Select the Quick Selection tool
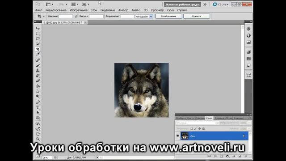This screenshot has width=286, height=161. pyautogui.click(x=38, y=44)
